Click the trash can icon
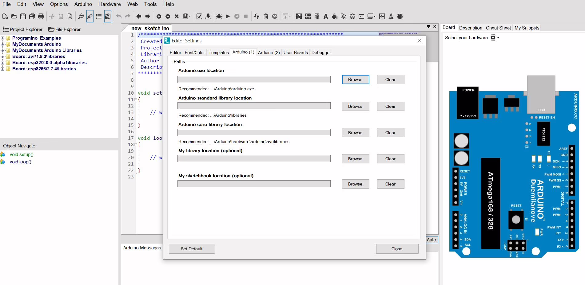This screenshot has width=585, height=285. click(266, 17)
